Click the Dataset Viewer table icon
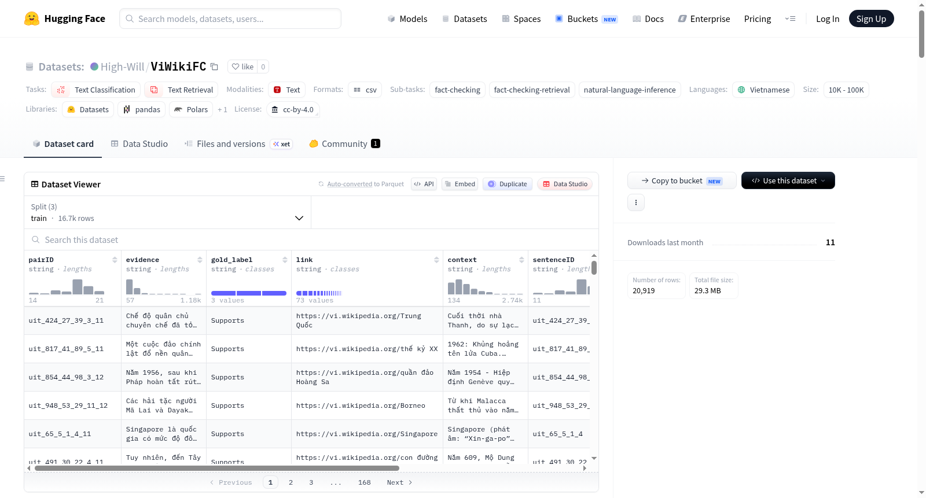The height and width of the screenshot is (498, 926). pyautogui.click(x=35, y=184)
